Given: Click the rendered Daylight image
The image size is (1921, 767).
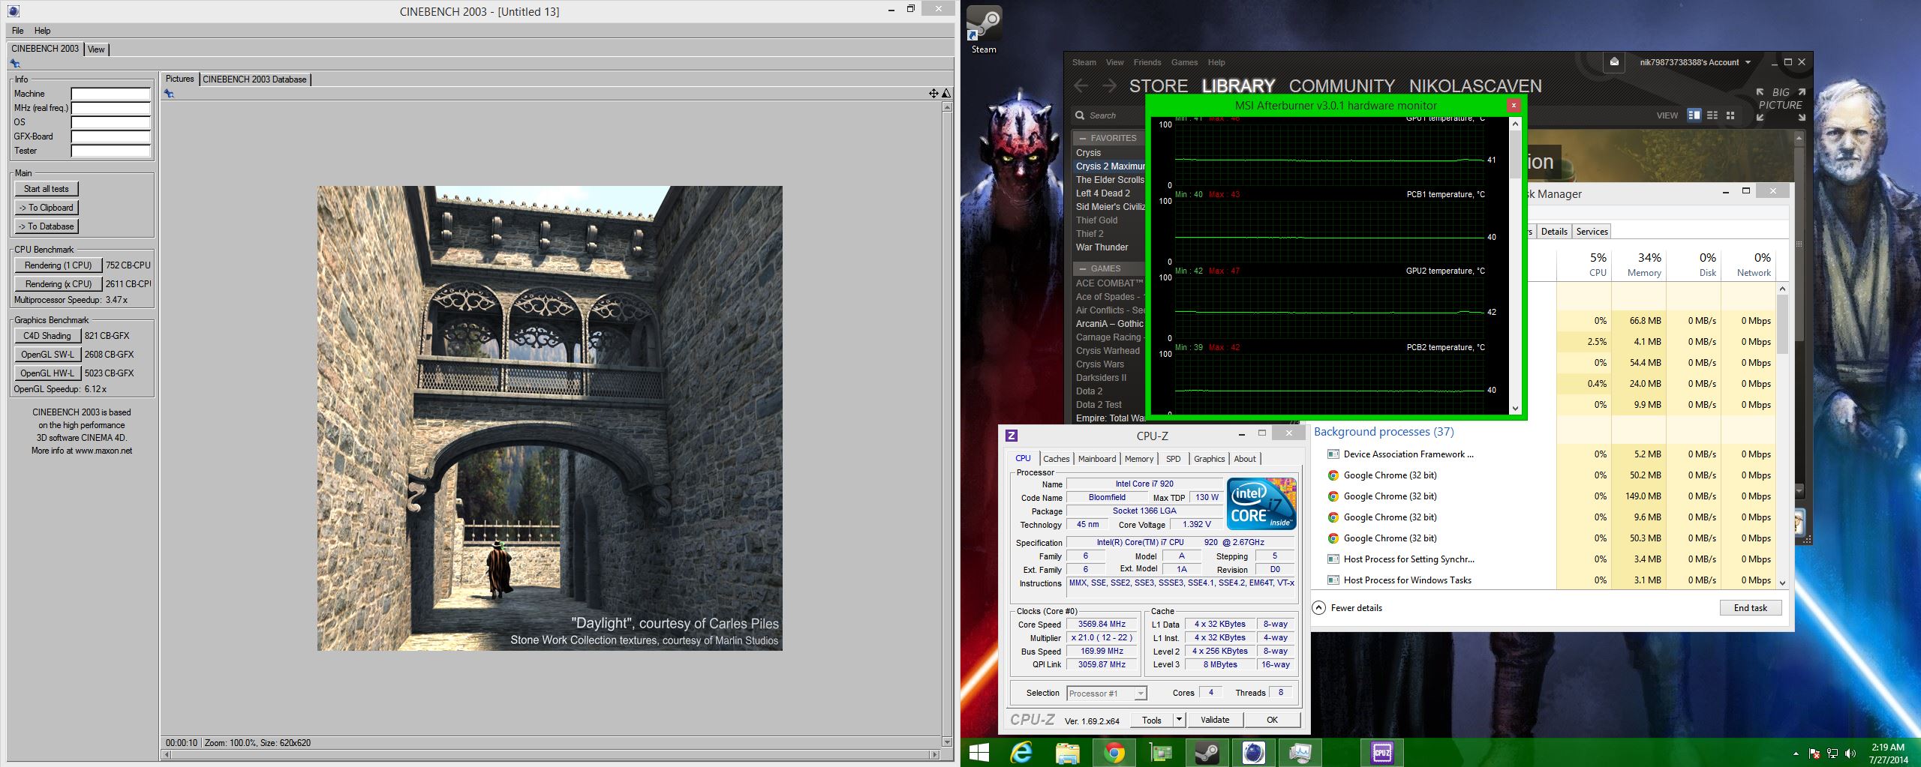Looking at the screenshot, I should (549, 418).
